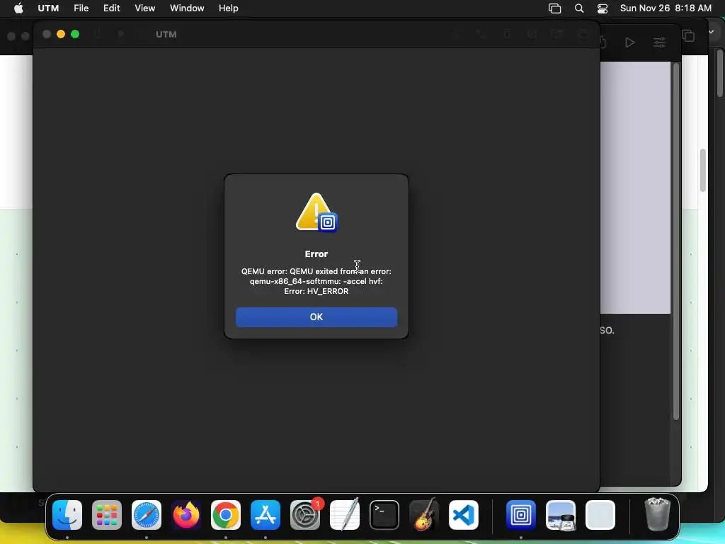Open the blank app icon in the dock
Viewport: 725px width, 544px height.
(x=600, y=515)
